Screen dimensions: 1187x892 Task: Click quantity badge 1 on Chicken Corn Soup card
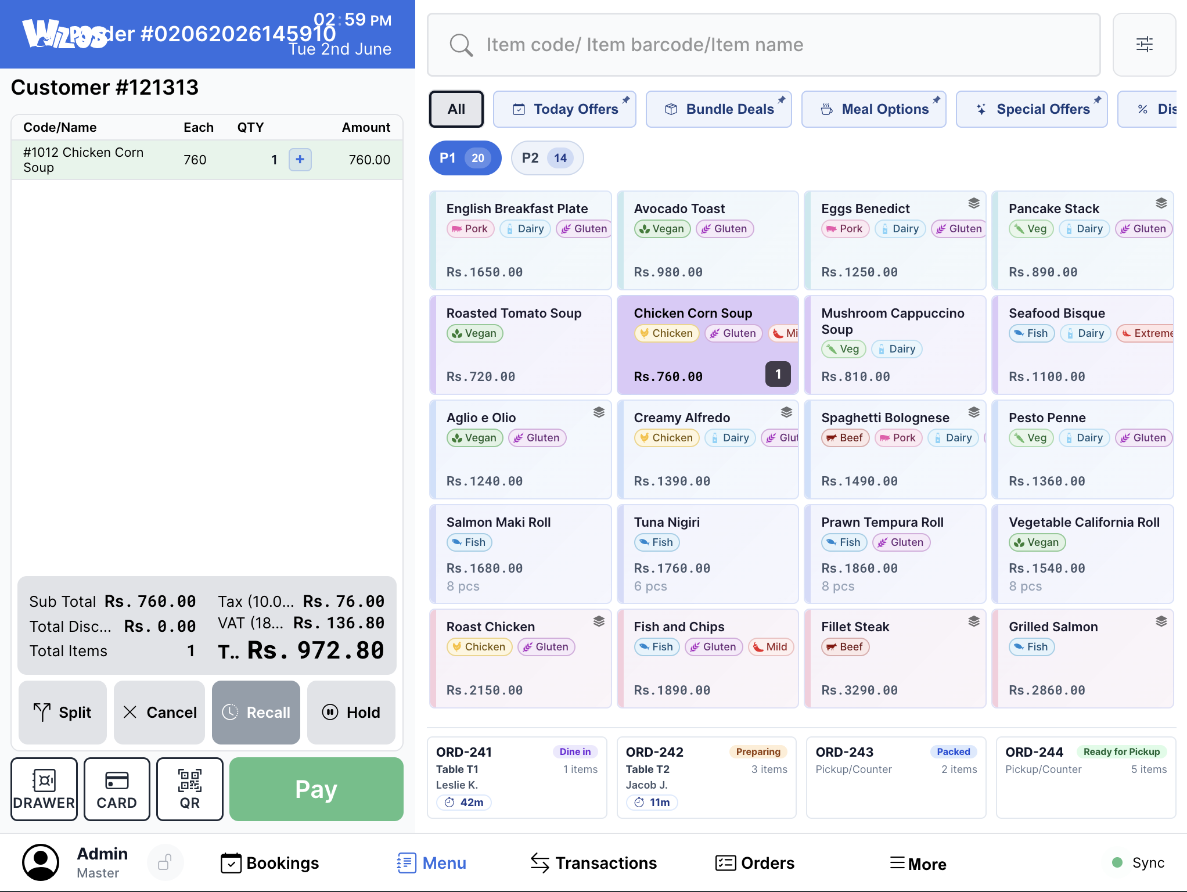(778, 374)
